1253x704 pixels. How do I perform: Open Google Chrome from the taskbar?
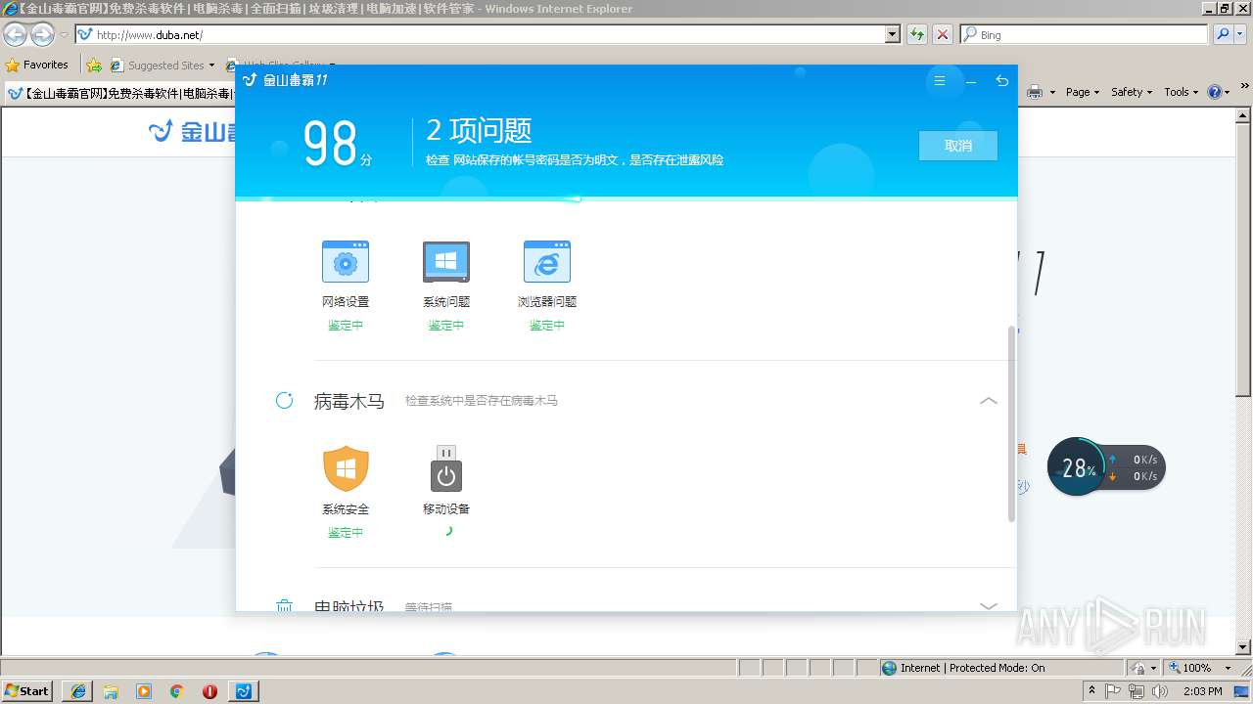click(x=177, y=691)
